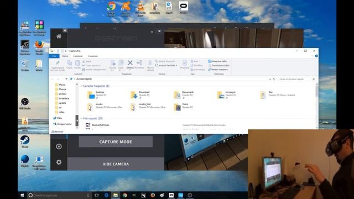Click the Up arrow in Explorer navigation bar
Viewport: 354px width, 199px height.
tap(66, 79)
